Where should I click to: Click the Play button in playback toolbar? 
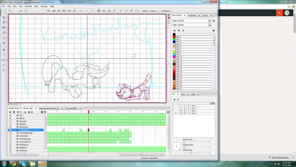coord(59,11)
